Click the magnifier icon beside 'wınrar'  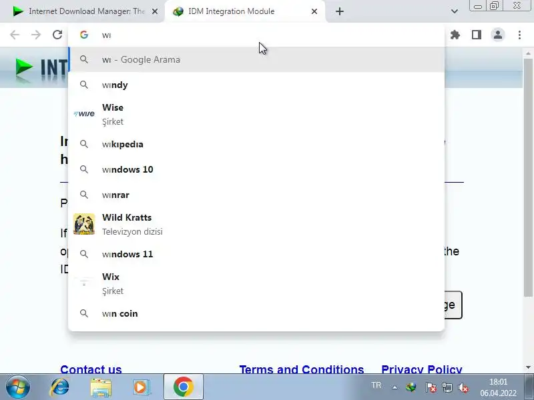(84, 195)
